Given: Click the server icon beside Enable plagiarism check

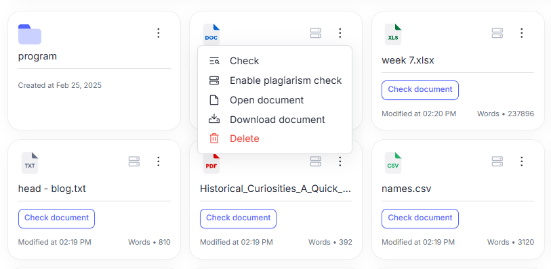Looking at the screenshot, I should pyautogui.click(x=214, y=80).
